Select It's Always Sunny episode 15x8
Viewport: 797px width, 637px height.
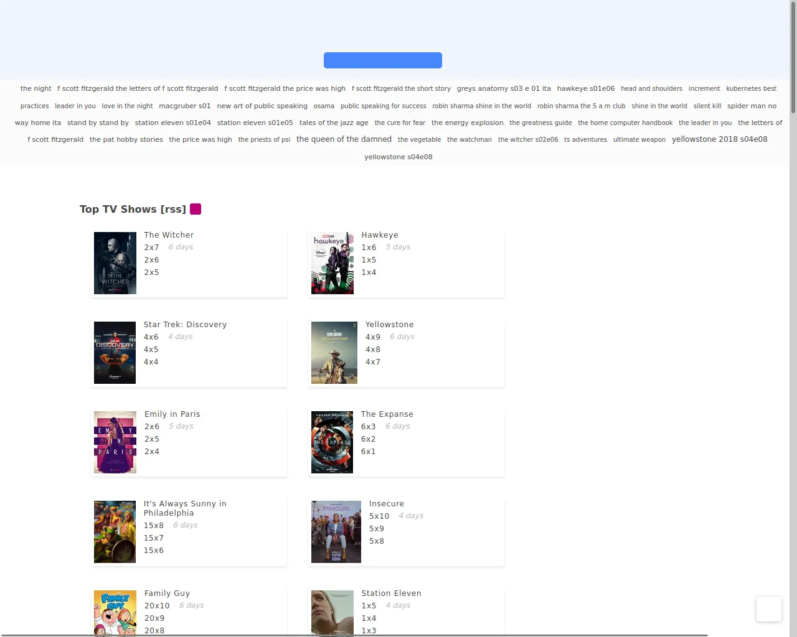153,526
